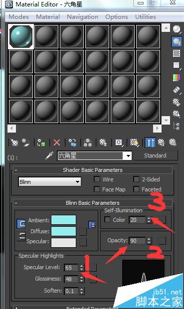Click the Self-Illumination field showing 20
The width and height of the screenshot is (184, 309).
[138, 220]
